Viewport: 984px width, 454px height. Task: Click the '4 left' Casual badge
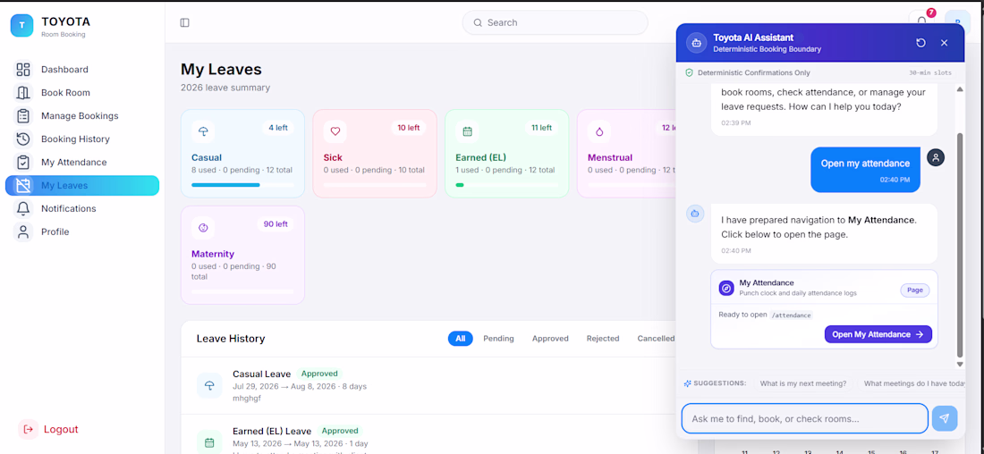coord(278,128)
